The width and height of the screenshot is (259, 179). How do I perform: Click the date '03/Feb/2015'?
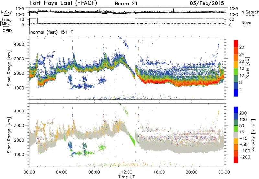click(x=207, y=3)
